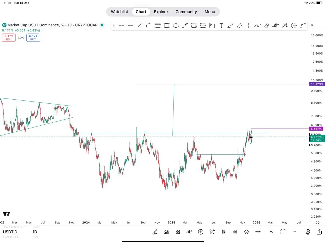
Task: Open chart settings gear near time axis
Action: (x=318, y=222)
